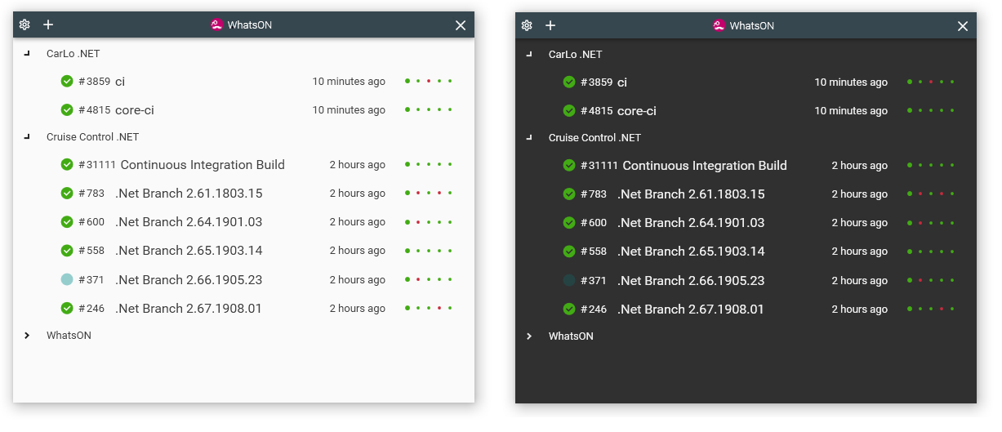The height and width of the screenshot is (432, 1002).
Task: Select WhatsON group label in dark window
Action: pos(571,336)
